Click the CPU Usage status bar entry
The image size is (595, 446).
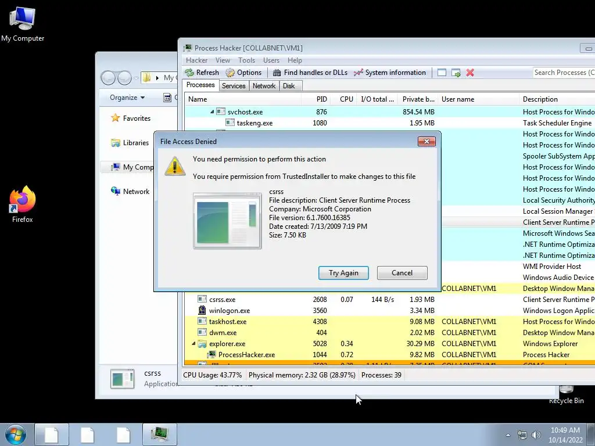point(213,375)
